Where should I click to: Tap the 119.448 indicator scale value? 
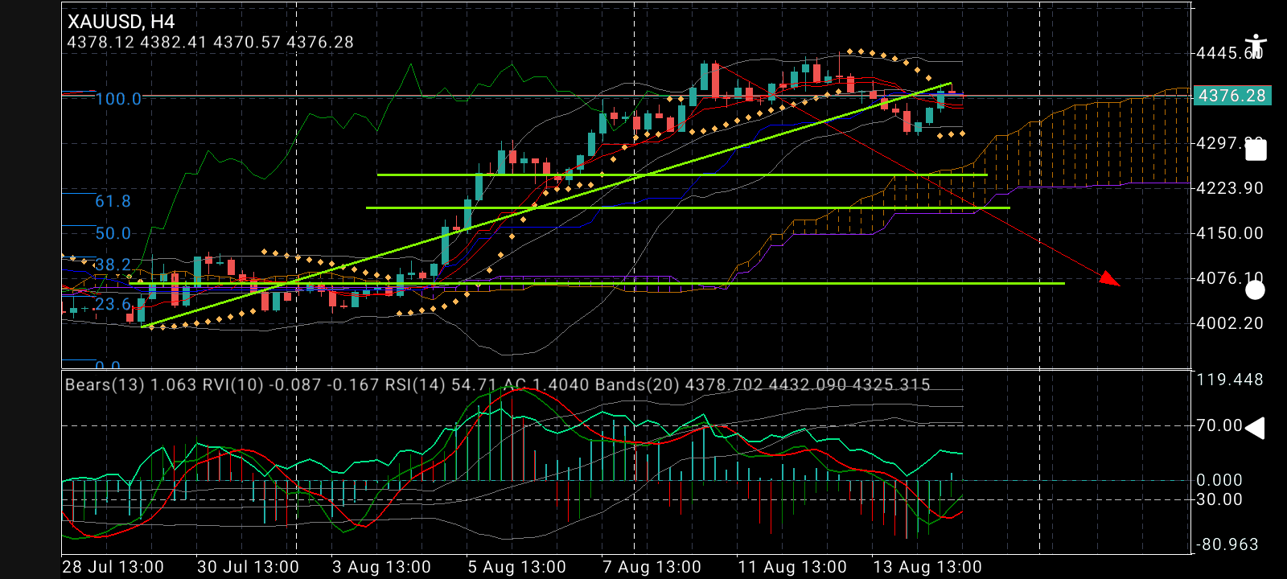1230,380
